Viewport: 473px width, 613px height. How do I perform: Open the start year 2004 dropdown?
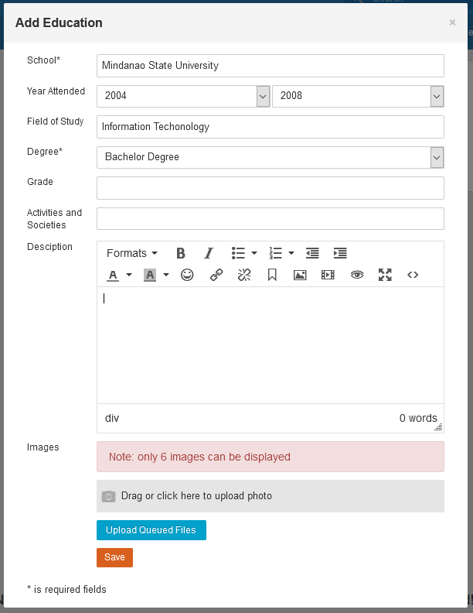(263, 96)
